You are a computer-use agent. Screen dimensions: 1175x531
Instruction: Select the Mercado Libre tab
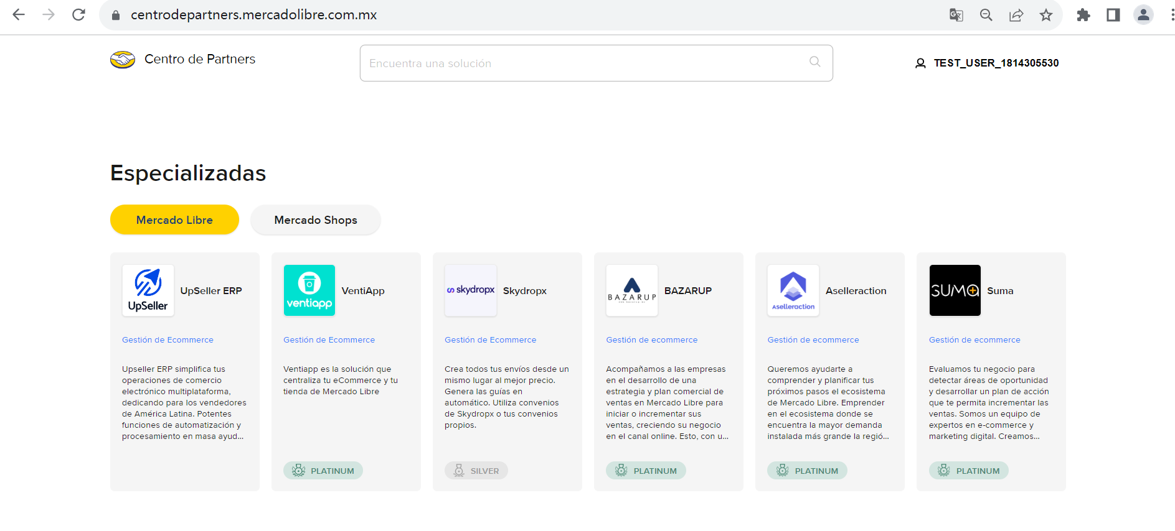[174, 219]
